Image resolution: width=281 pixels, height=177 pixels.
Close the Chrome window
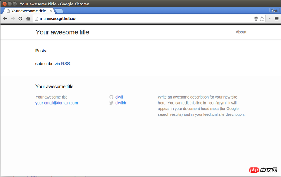5,4
